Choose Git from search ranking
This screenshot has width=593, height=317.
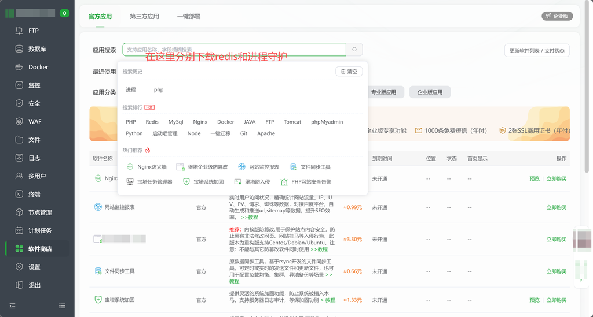pyautogui.click(x=244, y=133)
